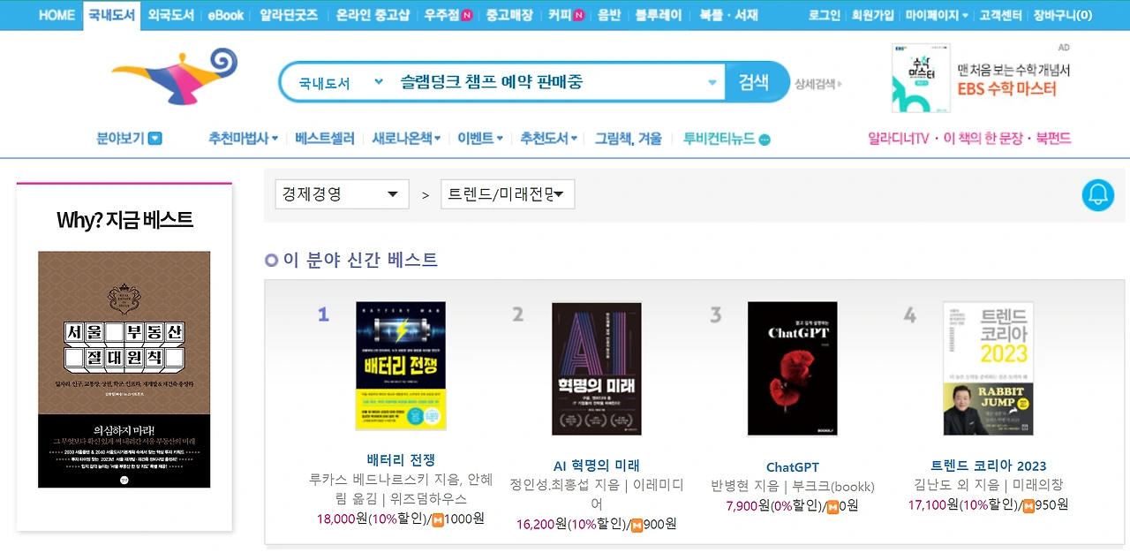Click the EBS 수학 마스터 ad image
1130x553 pixels.
click(x=921, y=79)
